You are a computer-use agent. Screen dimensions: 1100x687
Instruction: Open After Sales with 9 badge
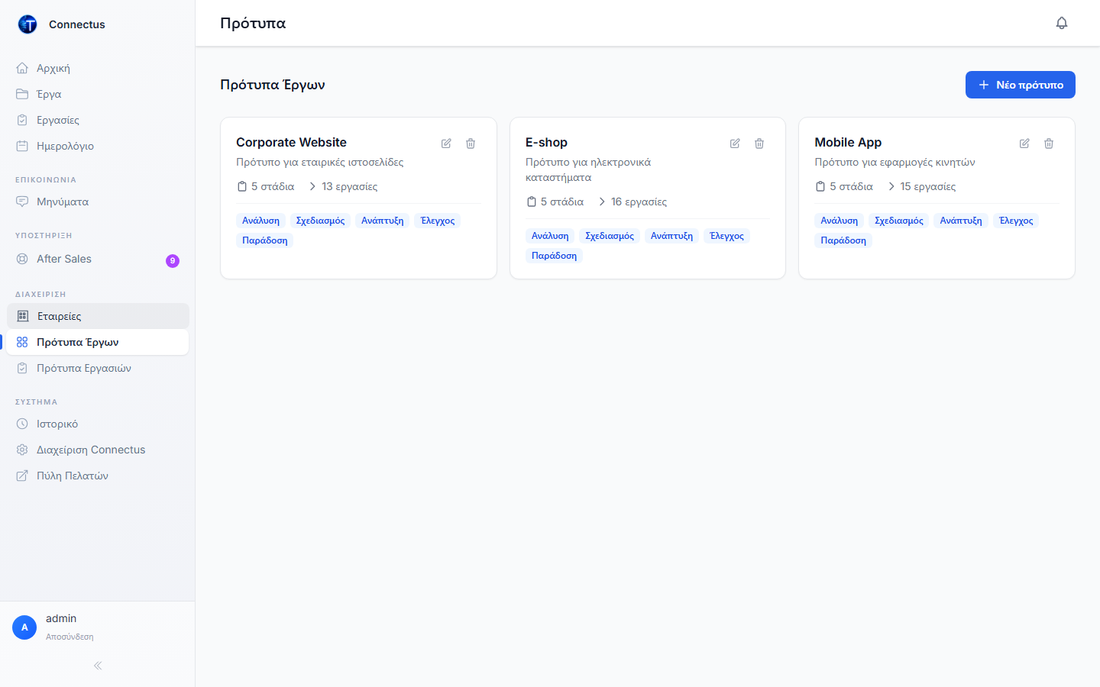pyautogui.click(x=98, y=259)
